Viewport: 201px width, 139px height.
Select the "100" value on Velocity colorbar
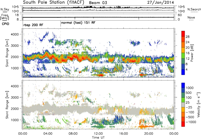point(189,98)
